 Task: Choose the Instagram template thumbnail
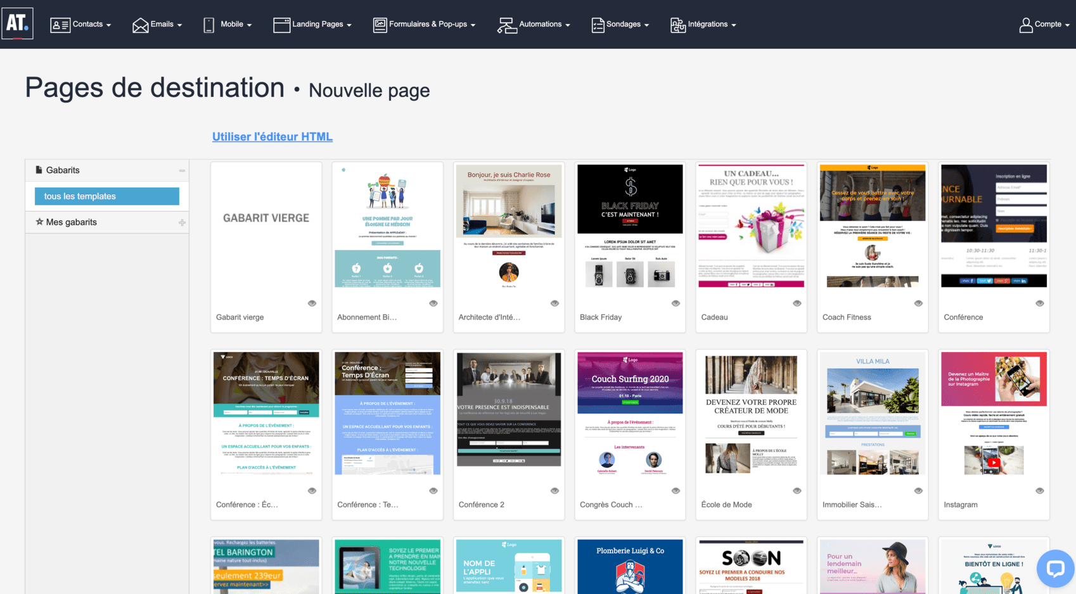tap(994, 414)
